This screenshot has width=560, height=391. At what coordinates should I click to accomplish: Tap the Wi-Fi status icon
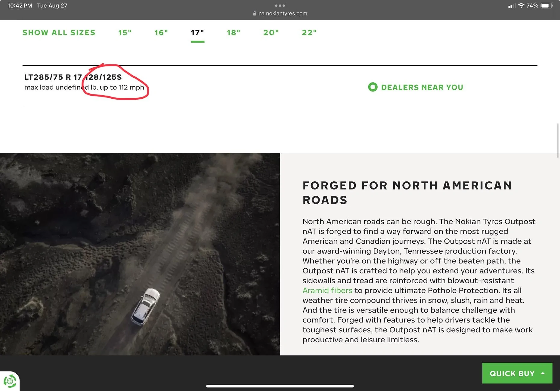[521, 5]
